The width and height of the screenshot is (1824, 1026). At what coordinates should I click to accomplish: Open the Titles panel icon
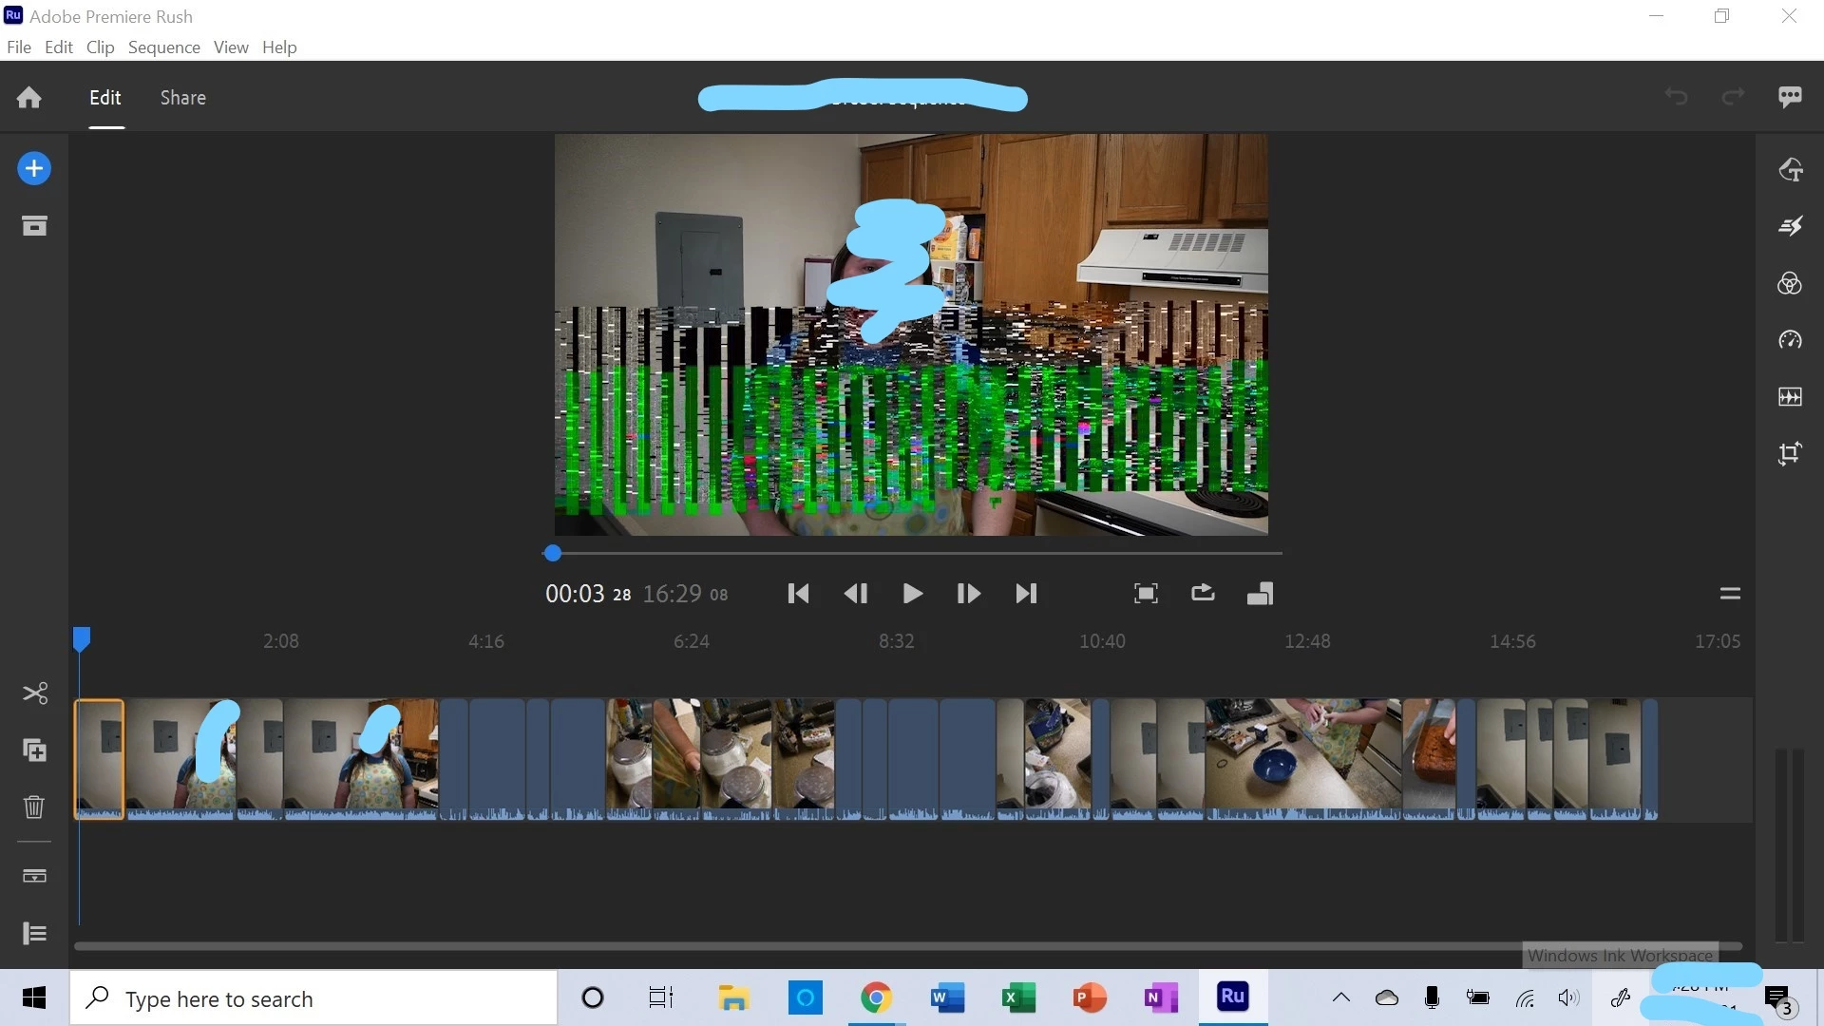(1790, 170)
